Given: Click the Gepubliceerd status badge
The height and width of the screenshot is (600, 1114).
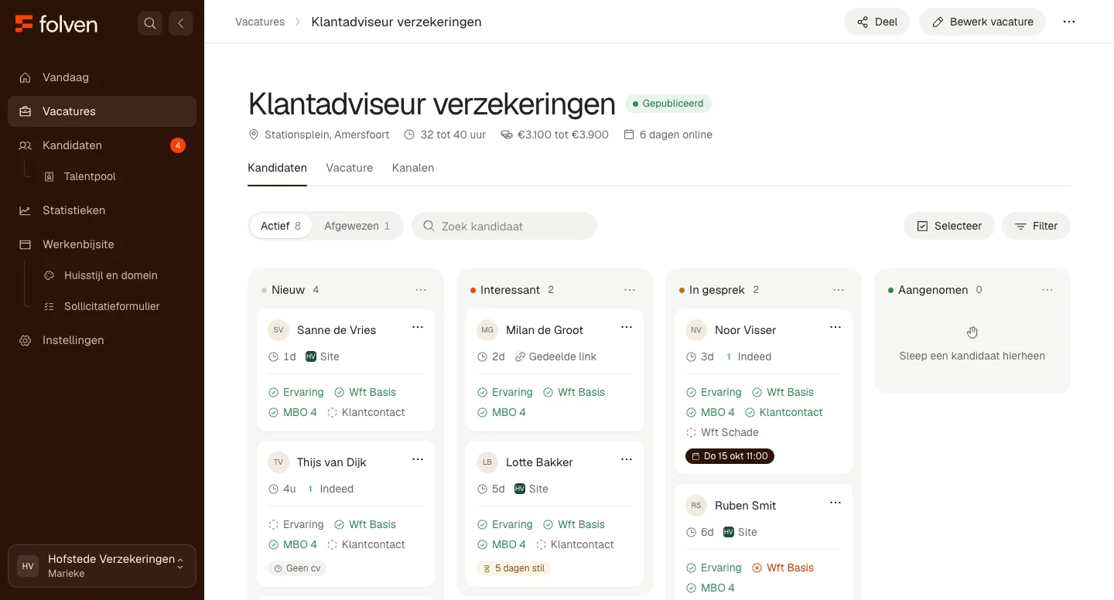Looking at the screenshot, I should (668, 104).
